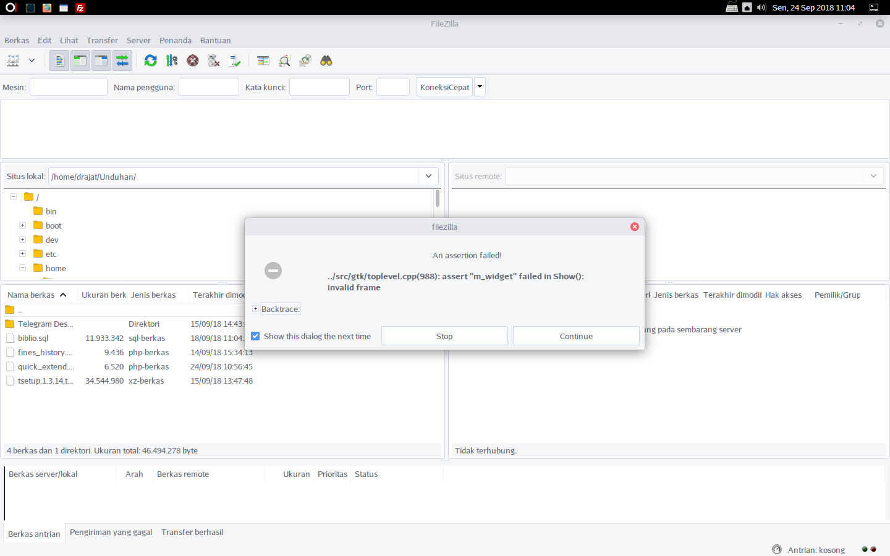Close the filezilla assertion dialog

click(x=634, y=227)
